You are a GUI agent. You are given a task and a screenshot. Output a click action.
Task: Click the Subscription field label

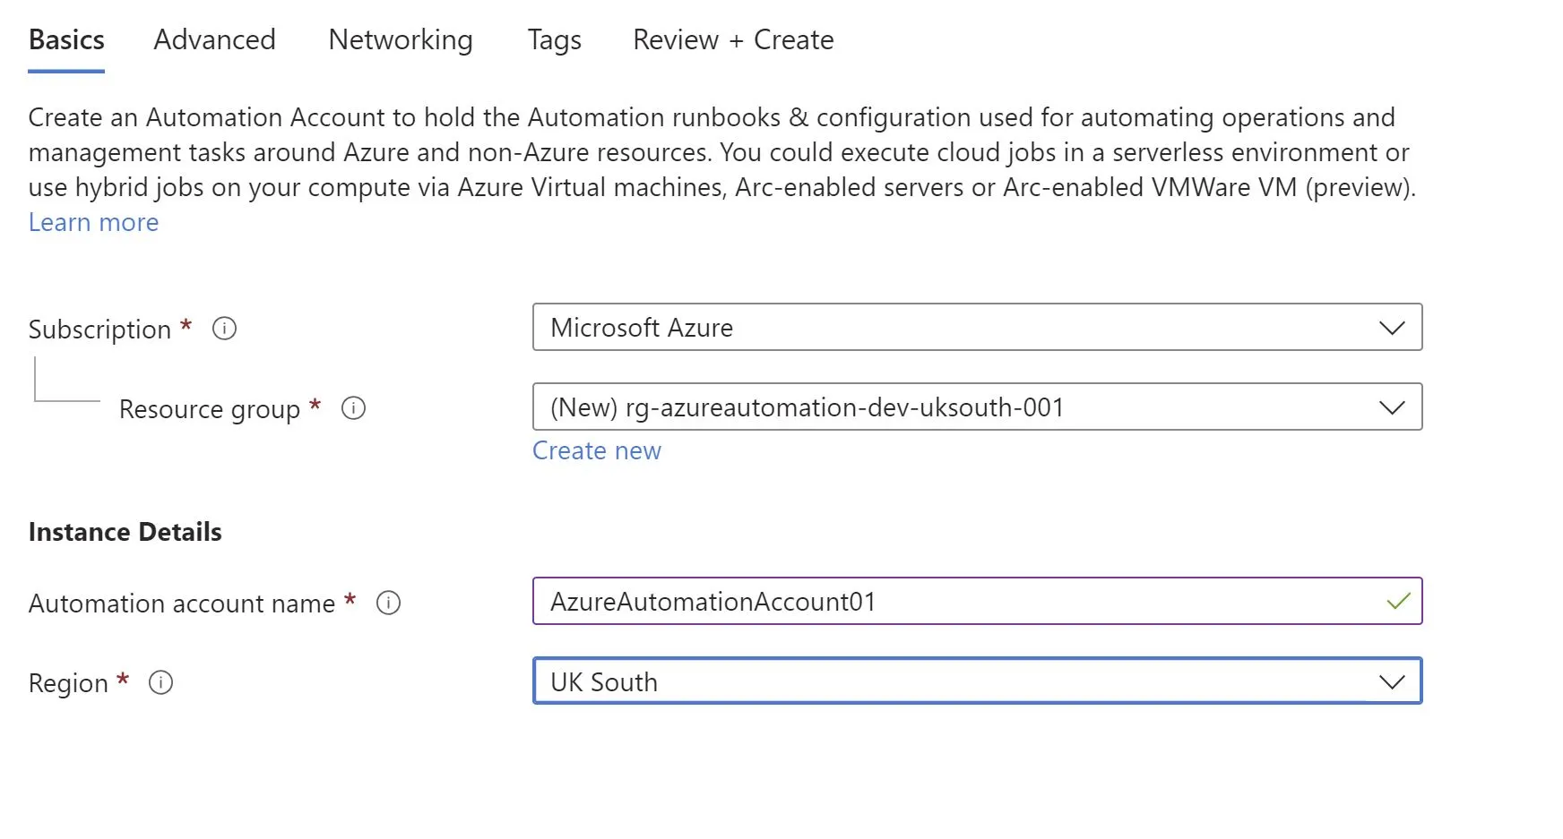[99, 330]
